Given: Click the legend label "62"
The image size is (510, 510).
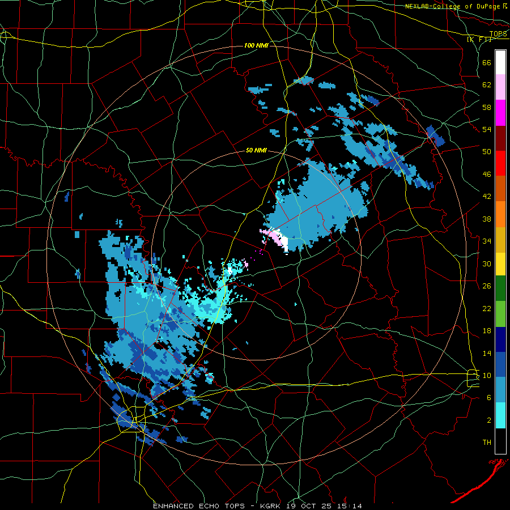Looking at the screenshot, I should tap(487, 85).
